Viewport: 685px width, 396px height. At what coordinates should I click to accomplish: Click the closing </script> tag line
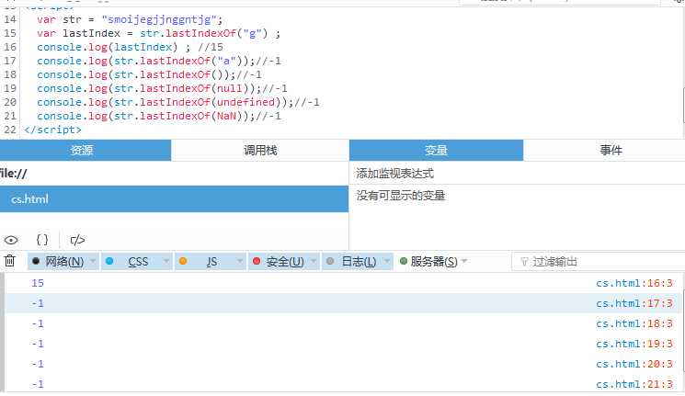pyautogui.click(x=52, y=130)
